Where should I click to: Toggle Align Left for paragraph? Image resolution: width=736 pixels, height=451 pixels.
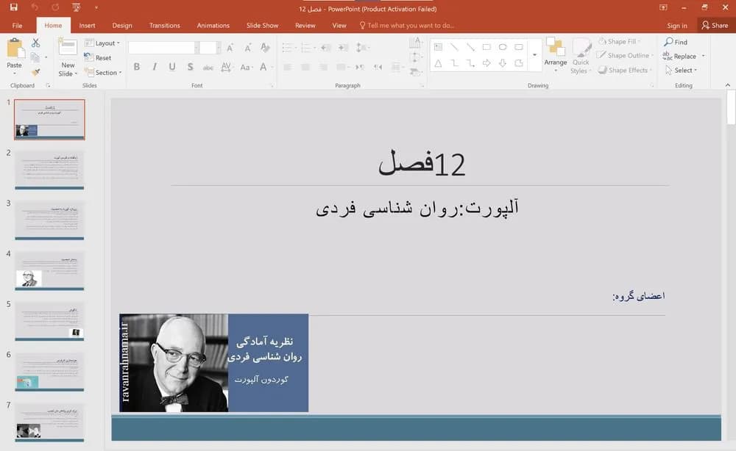click(288, 68)
